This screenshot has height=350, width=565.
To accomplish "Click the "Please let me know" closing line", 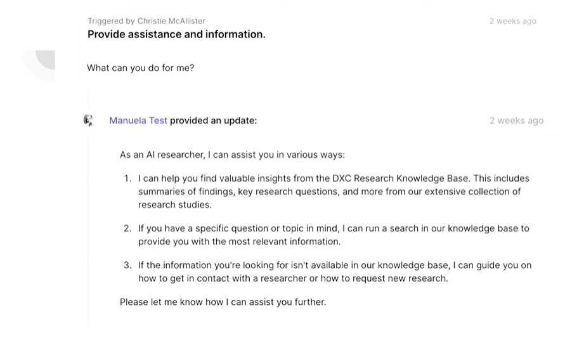I will [223, 302].
